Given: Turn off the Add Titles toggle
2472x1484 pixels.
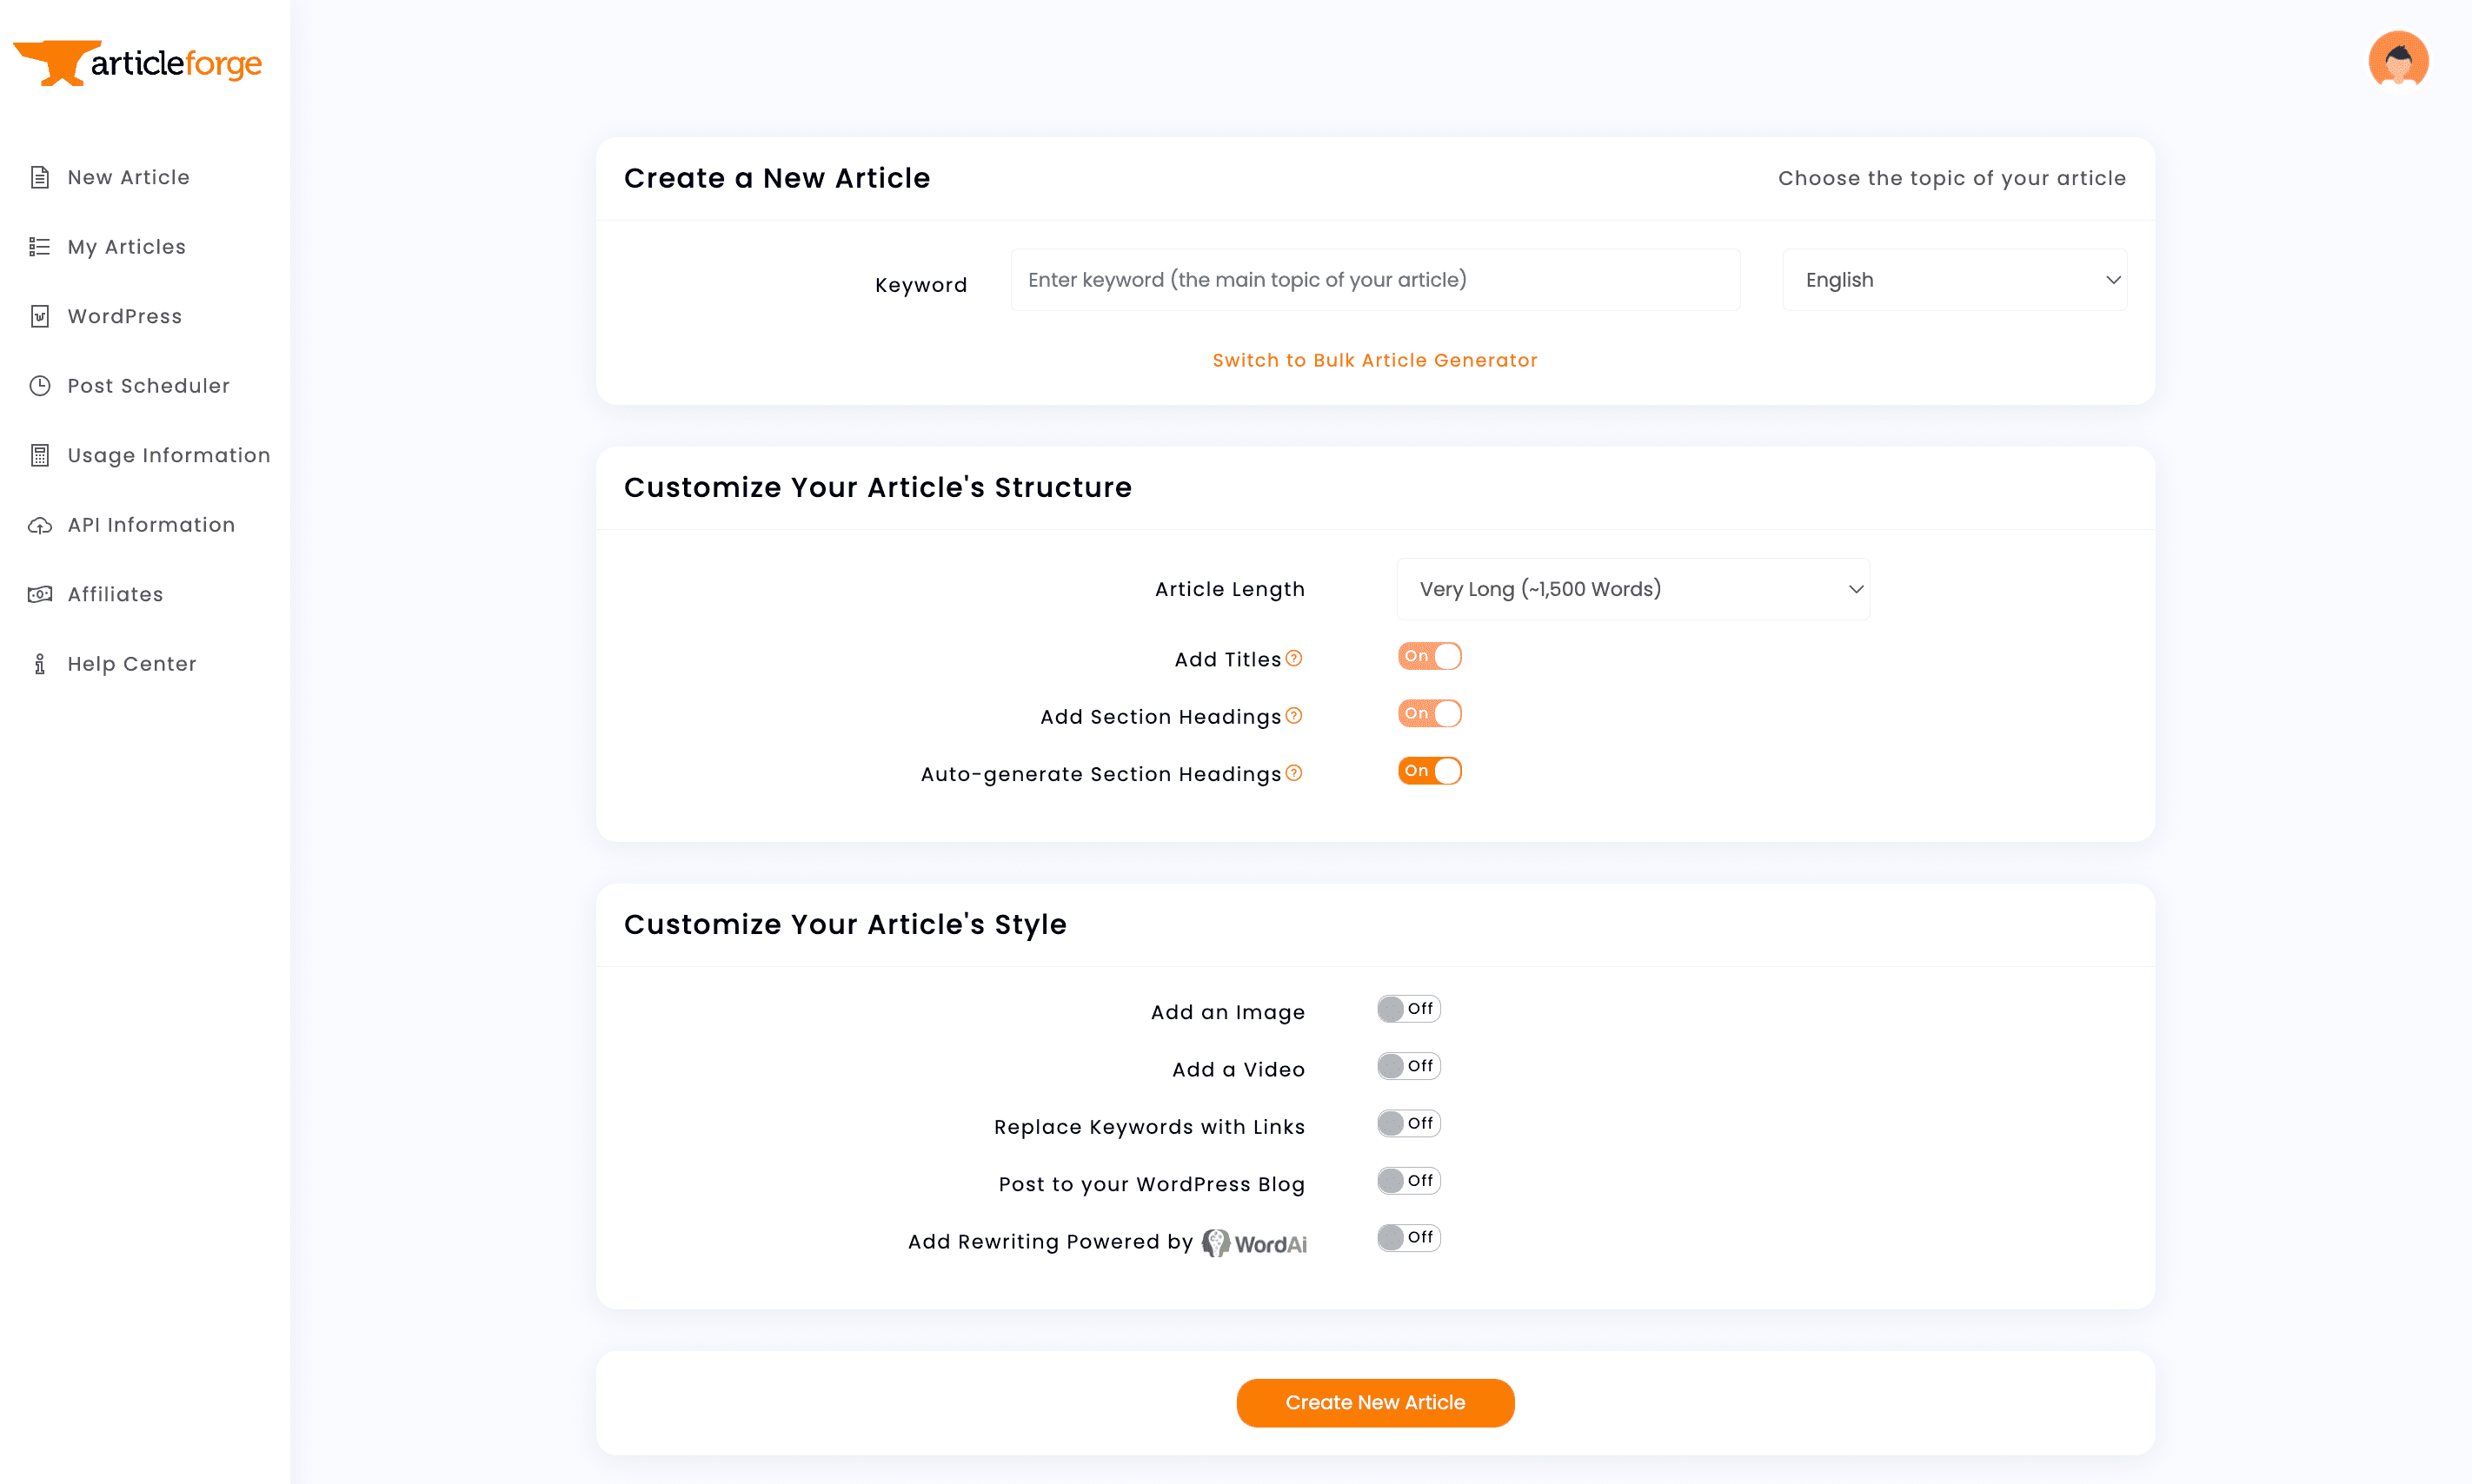Looking at the screenshot, I should 1430,656.
